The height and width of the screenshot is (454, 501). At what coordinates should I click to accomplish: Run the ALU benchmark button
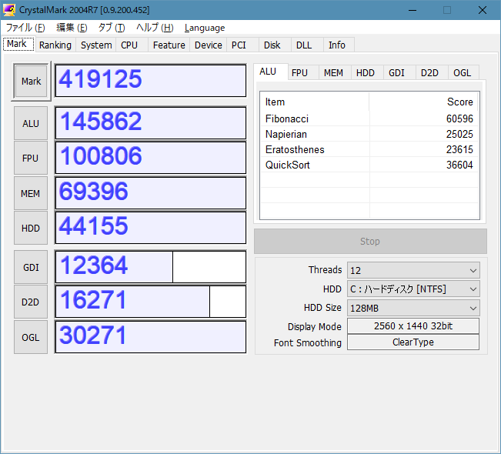point(31,123)
